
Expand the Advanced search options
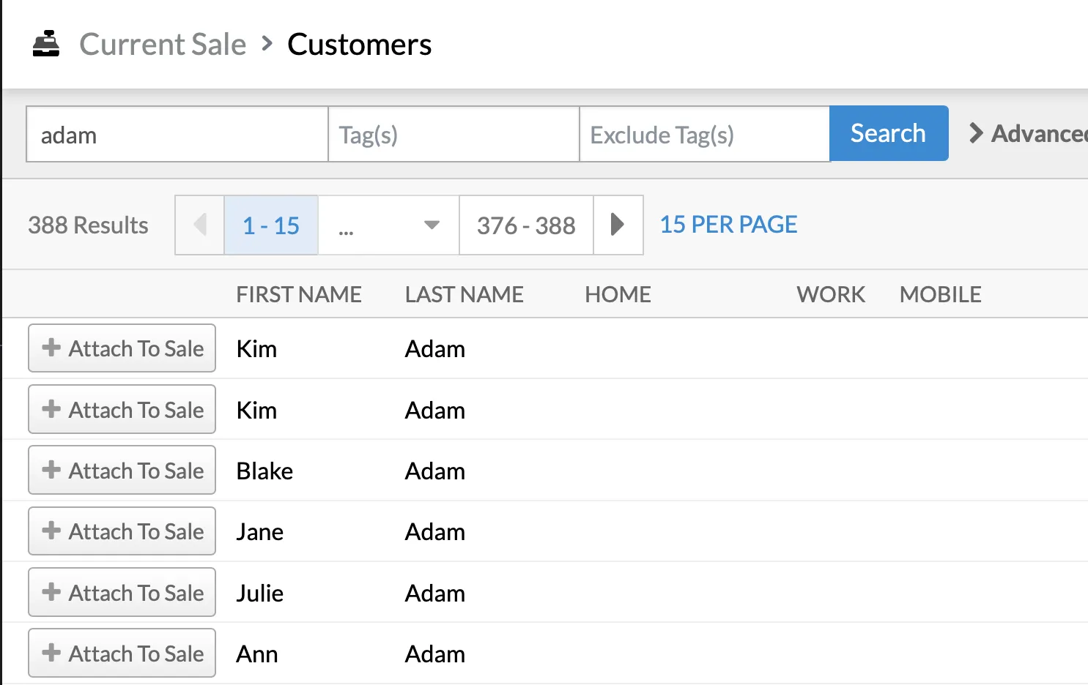1029,133
